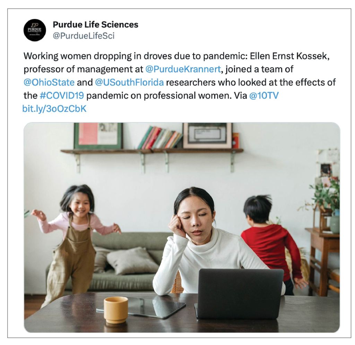Click the laptop in the tweet photo

pos(240,294)
